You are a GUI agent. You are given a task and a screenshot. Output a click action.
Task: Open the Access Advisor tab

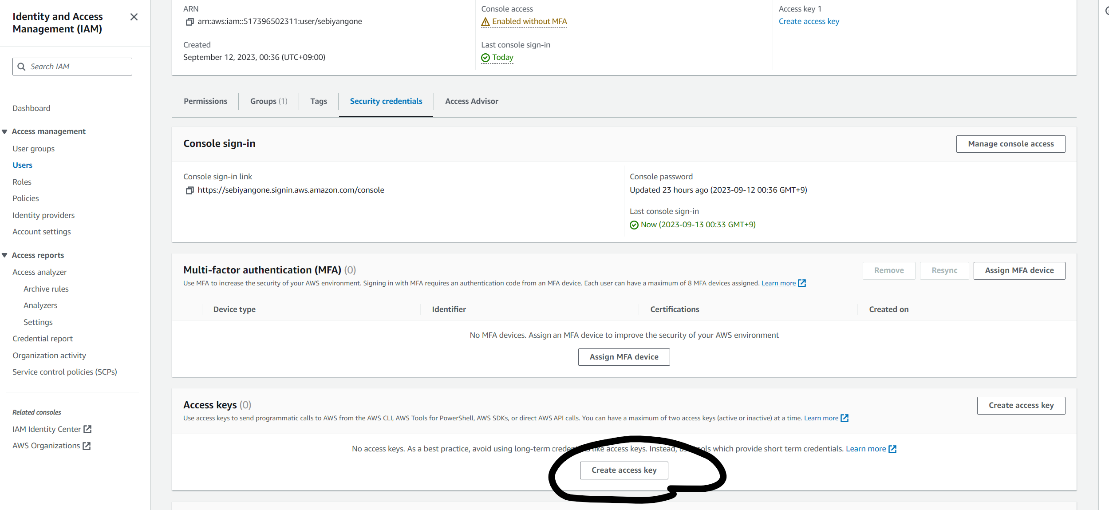pos(472,101)
